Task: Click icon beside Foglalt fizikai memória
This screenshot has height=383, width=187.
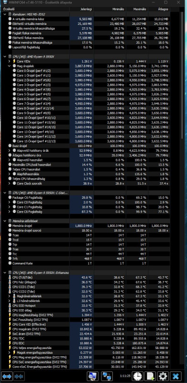Action: click(x=10, y=33)
